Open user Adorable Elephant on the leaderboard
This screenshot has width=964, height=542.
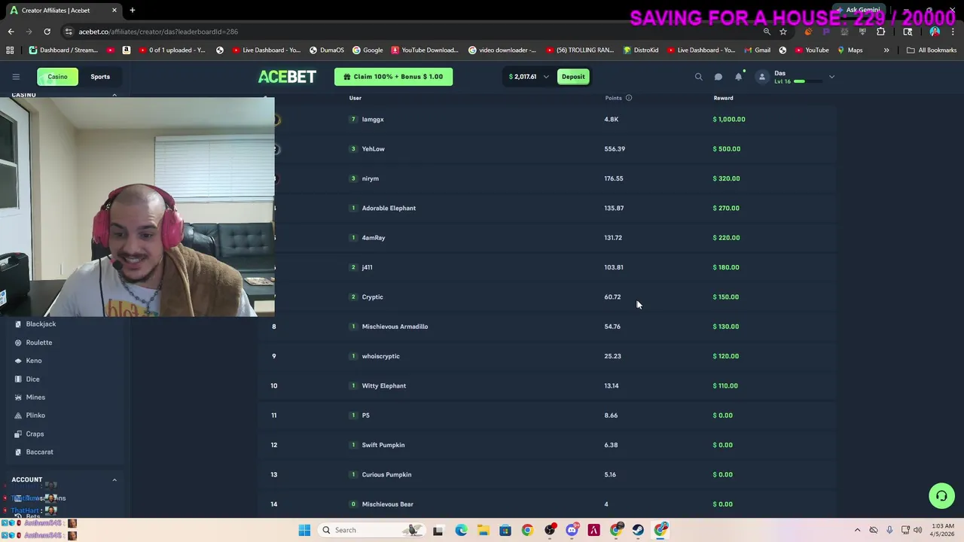point(389,208)
